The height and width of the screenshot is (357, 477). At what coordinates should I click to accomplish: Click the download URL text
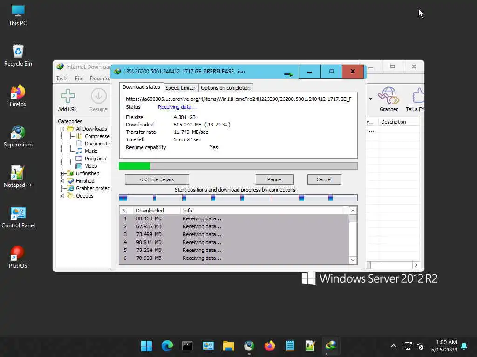click(x=238, y=99)
